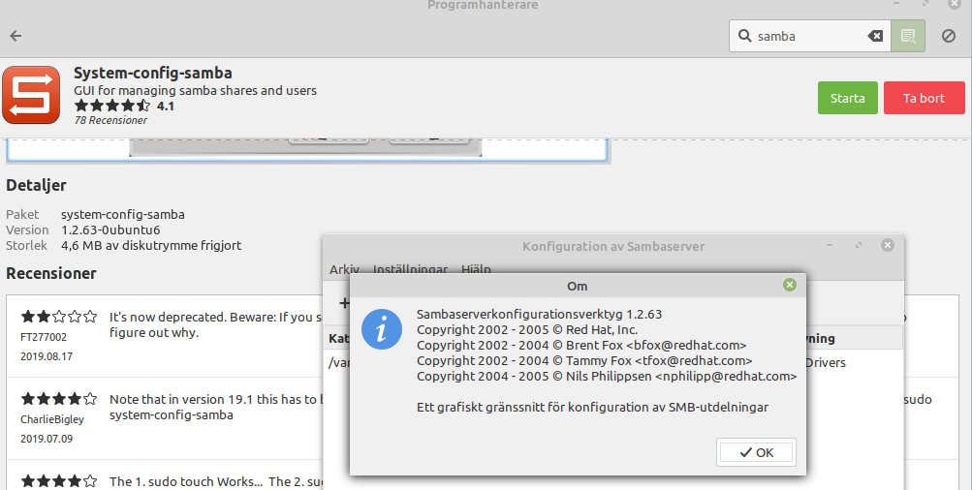Click the green Starta button
The height and width of the screenshot is (490, 972).
point(847,98)
